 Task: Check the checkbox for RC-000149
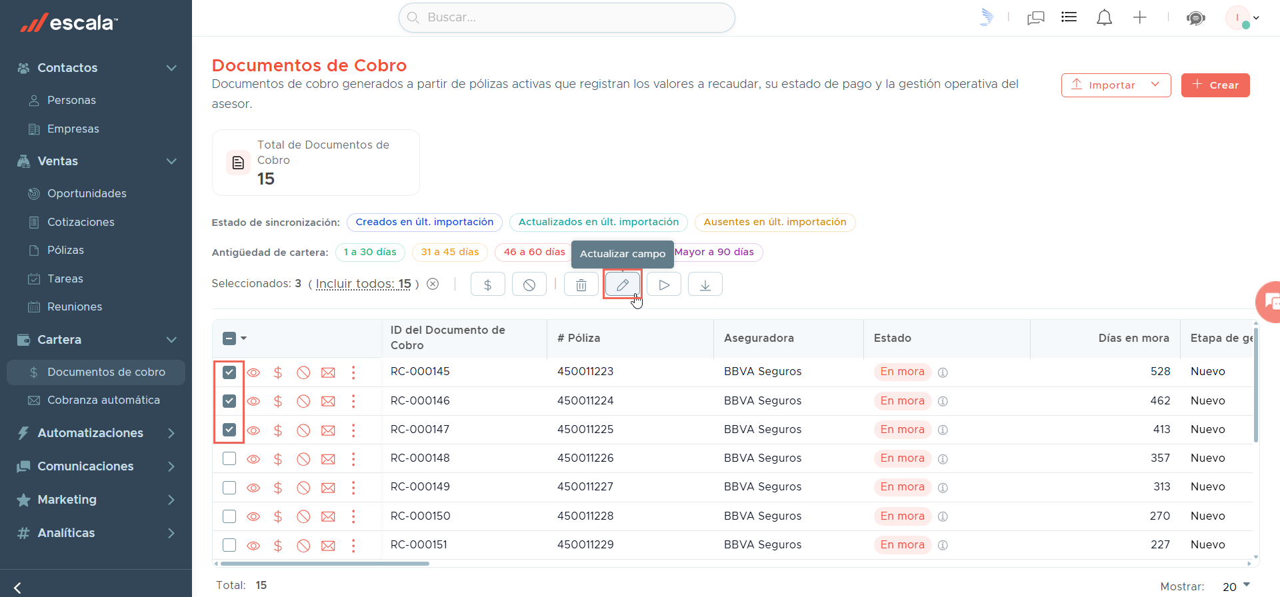coord(229,488)
